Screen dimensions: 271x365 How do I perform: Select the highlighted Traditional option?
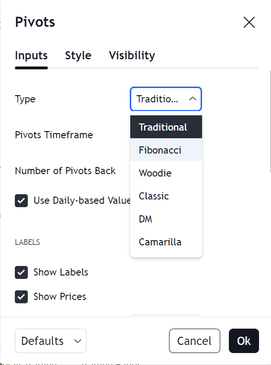[x=166, y=127]
